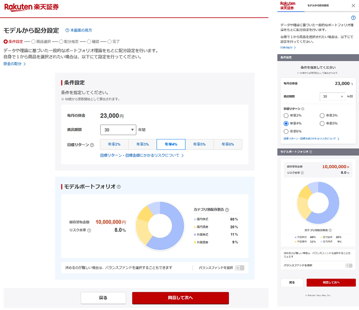Click the help icon beside 本画面の見方

click(x=67, y=30)
